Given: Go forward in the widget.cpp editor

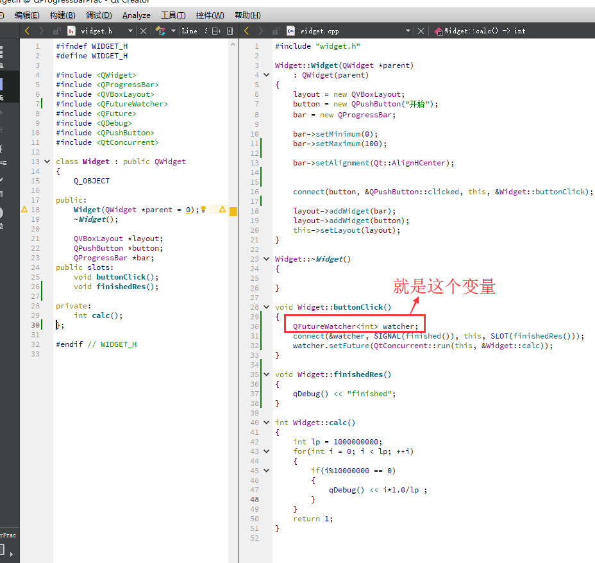Looking at the screenshot, I should click(260, 31).
